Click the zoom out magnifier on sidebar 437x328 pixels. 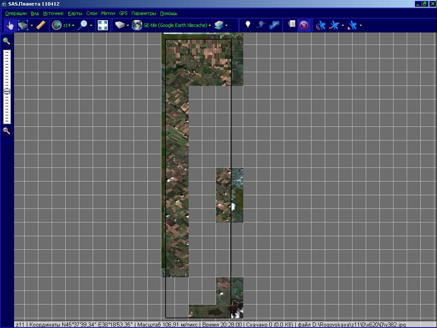click(x=6, y=131)
